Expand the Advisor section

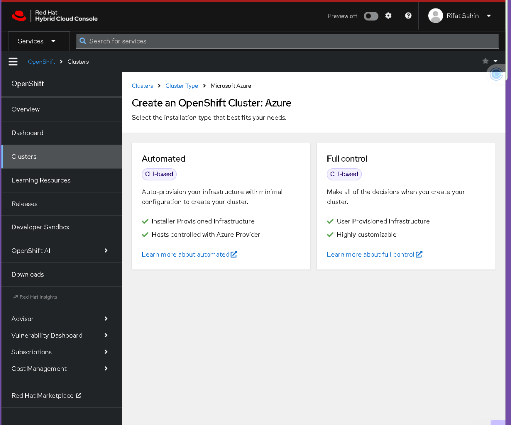61,319
